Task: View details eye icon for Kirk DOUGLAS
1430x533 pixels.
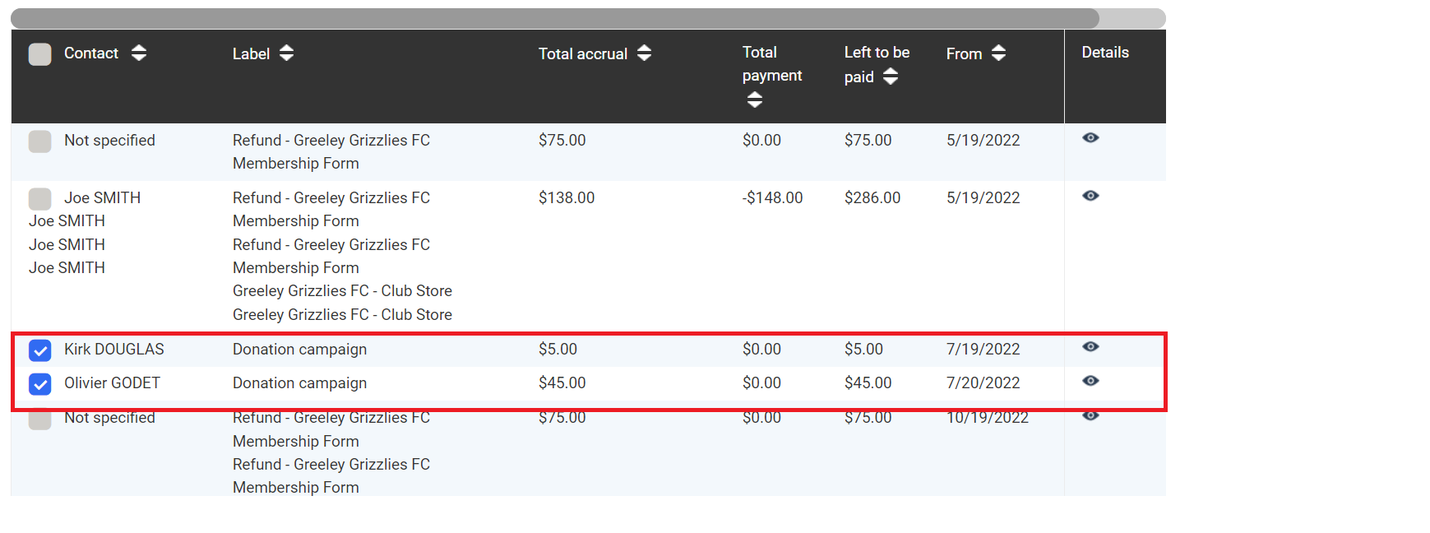Action: point(1090,347)
